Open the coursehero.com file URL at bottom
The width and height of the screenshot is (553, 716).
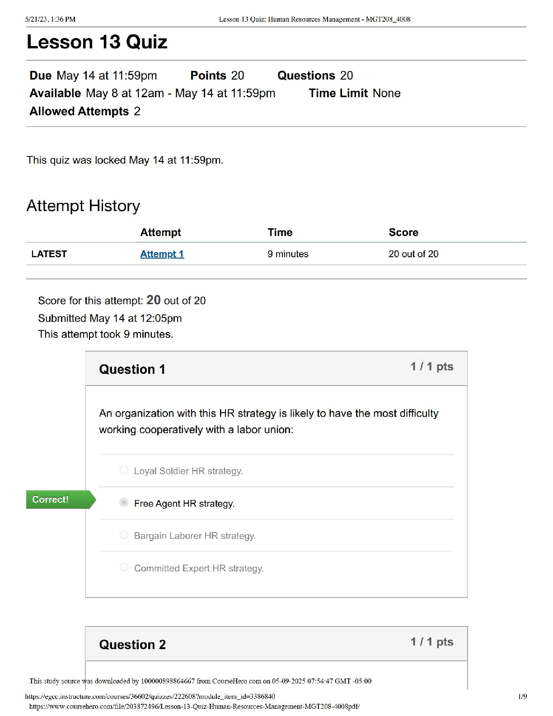(x=194, y=707)
